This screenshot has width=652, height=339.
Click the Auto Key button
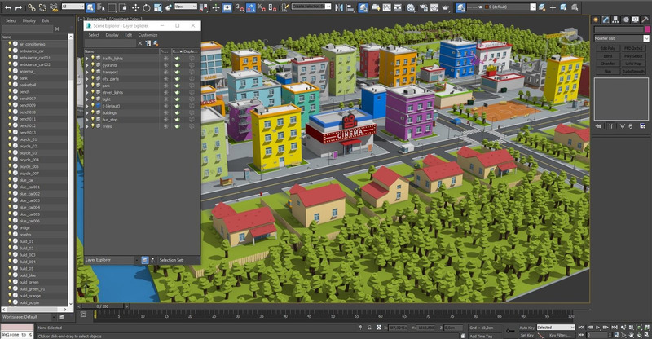point(526,328)
